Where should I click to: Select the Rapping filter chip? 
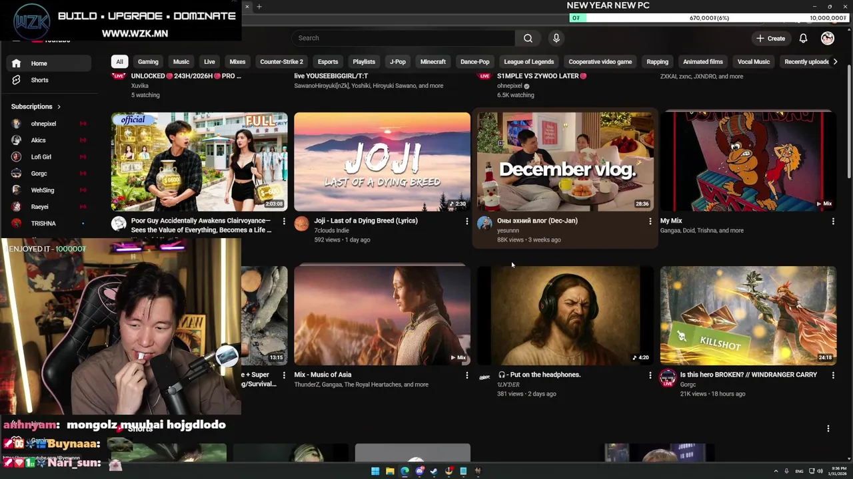coord(657,62)
